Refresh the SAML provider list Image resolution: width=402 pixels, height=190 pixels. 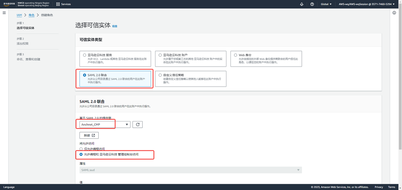[138, 124]
